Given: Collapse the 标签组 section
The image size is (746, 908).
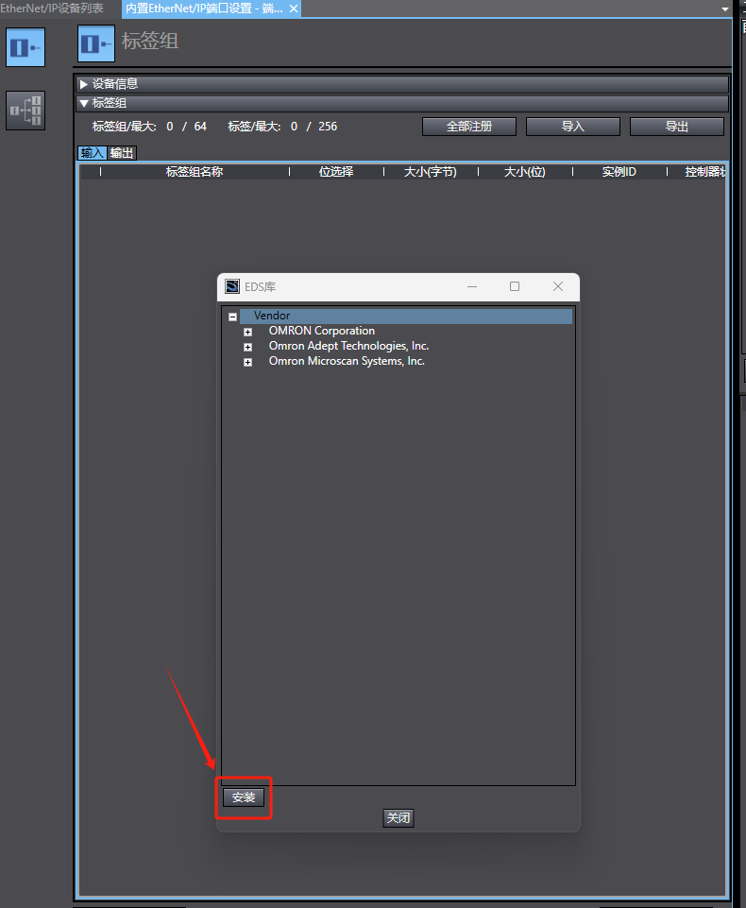Looking at the screenshot, I should tap(84, 103).
